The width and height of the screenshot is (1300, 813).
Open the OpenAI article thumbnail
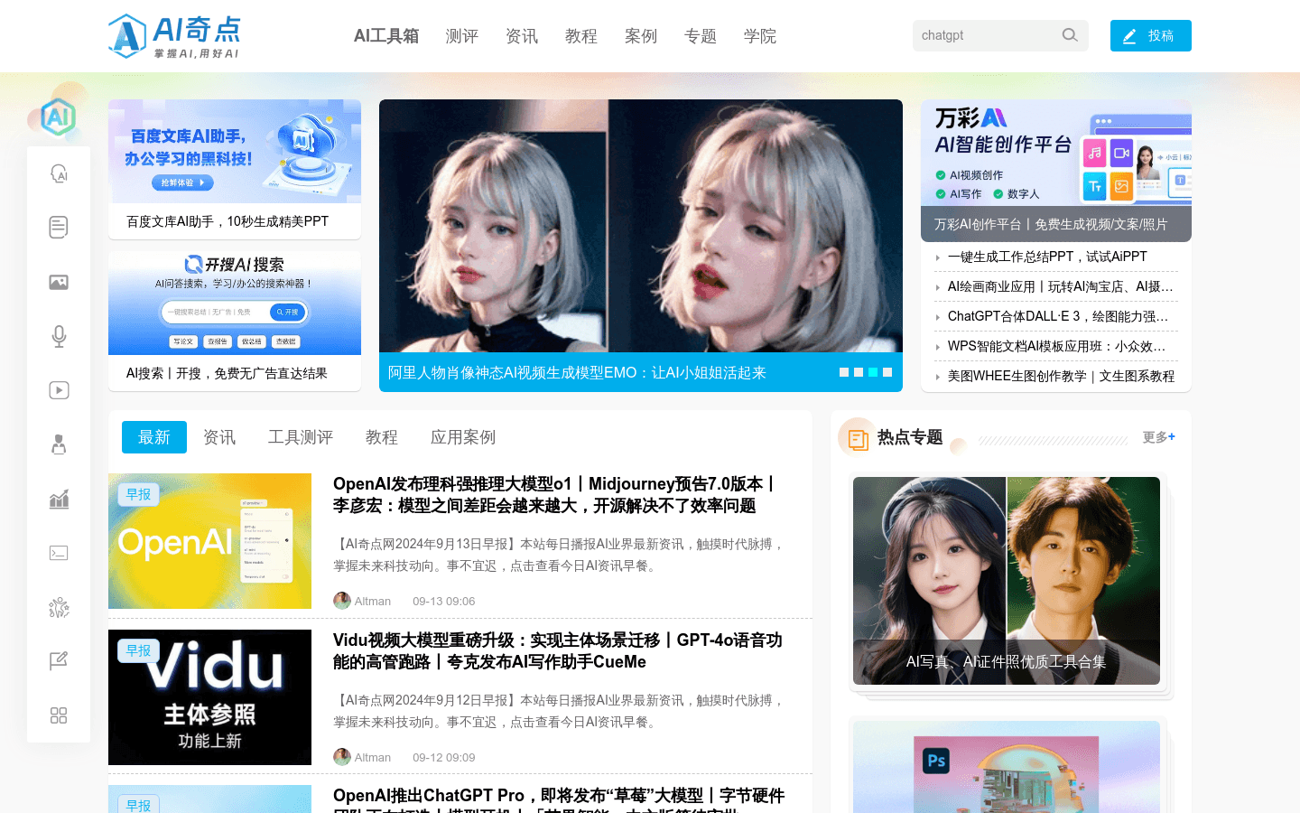coord(209,541)
